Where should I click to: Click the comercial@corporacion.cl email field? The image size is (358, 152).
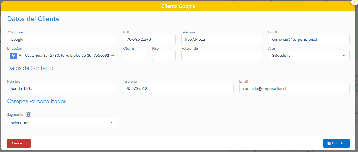pos(309,39)
